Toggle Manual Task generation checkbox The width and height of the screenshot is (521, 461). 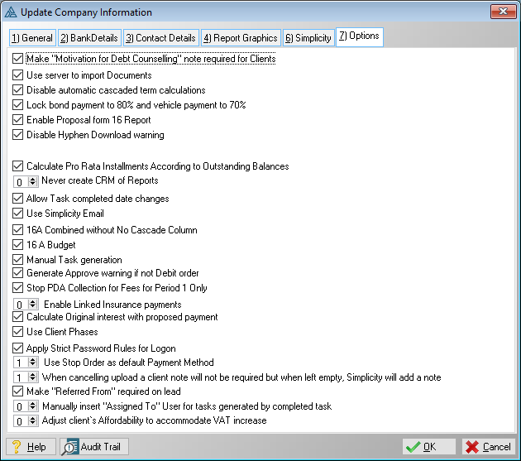(x=19, y=260)
